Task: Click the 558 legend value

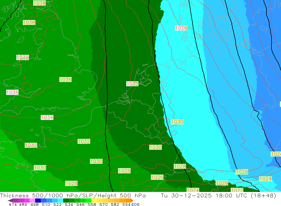Action: pos(92,204)
